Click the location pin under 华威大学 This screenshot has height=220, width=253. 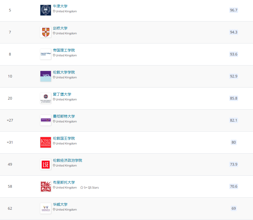point(54,209)
